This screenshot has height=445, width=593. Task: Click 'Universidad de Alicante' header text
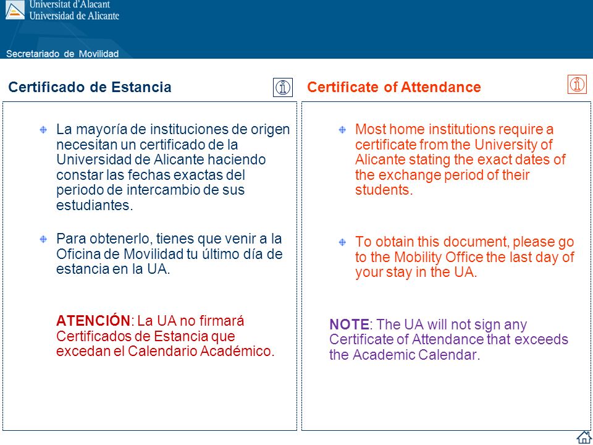coord(74,15)
